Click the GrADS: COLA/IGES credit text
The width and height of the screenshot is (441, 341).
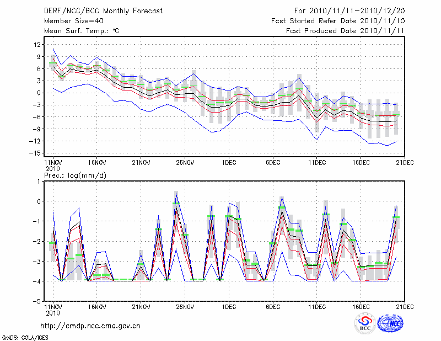click(20, 337)
